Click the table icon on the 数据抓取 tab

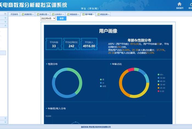pos(23,14)
